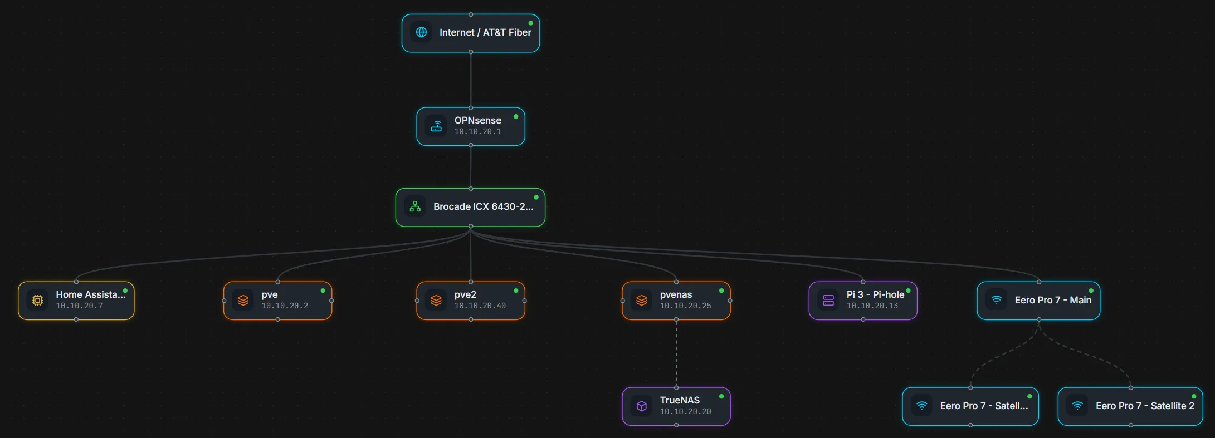
Task: Select the Eero Pro 7 - Satellite 2 label
Action: point(1145,406)
